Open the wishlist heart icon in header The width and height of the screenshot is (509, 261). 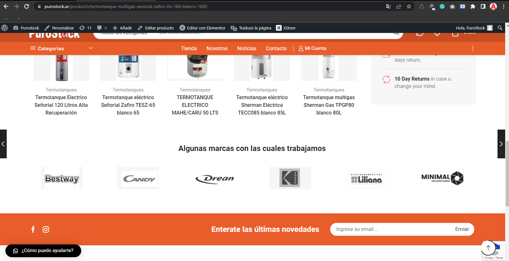coord(437,34)
